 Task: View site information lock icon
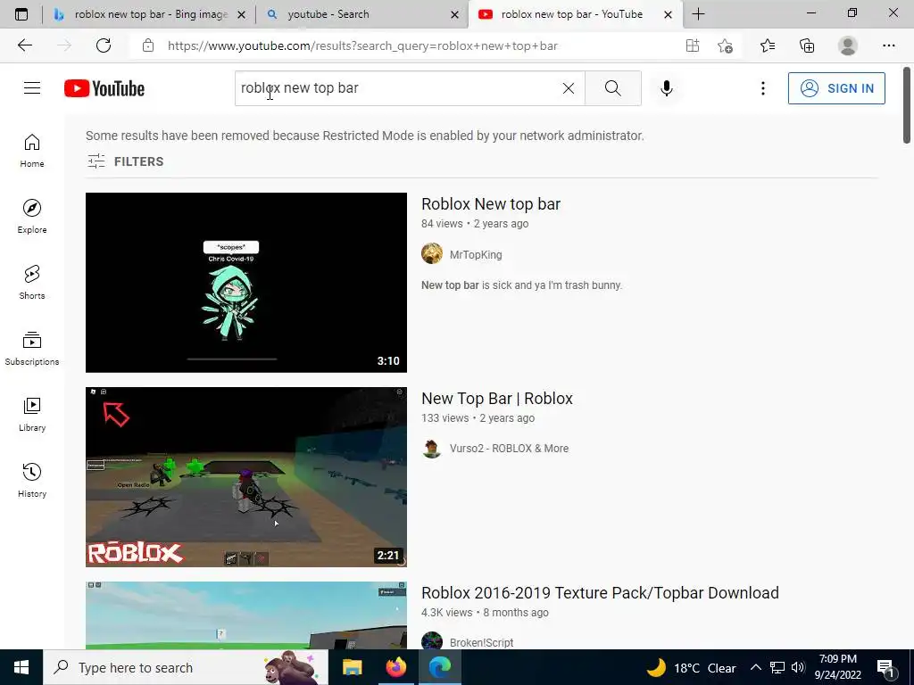pyautogui.click(x=148, y=45)
